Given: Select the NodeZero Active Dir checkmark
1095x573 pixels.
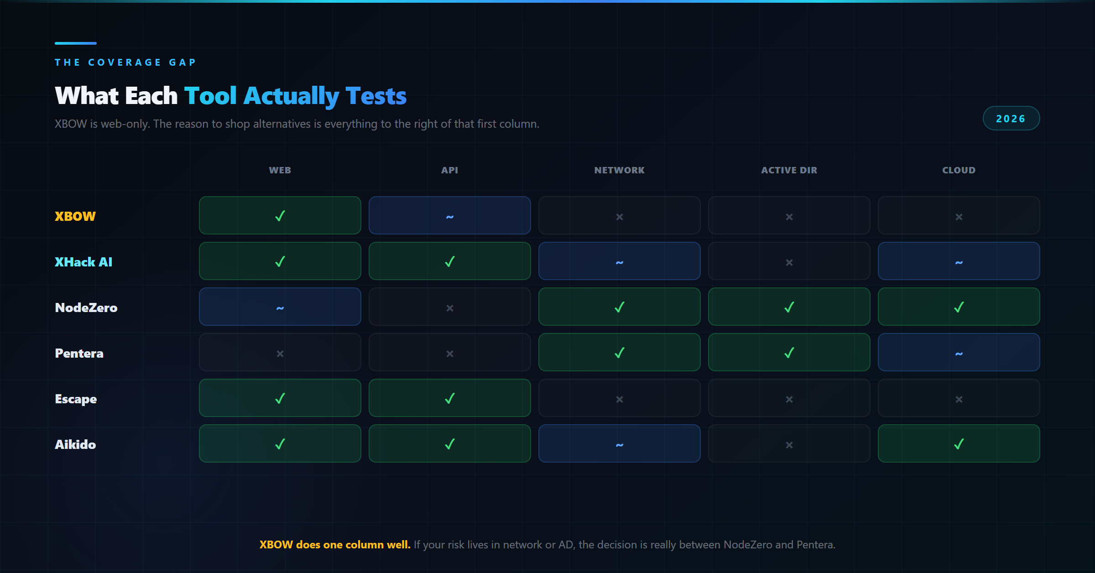Looking at the screenshot, I should 789,307.
